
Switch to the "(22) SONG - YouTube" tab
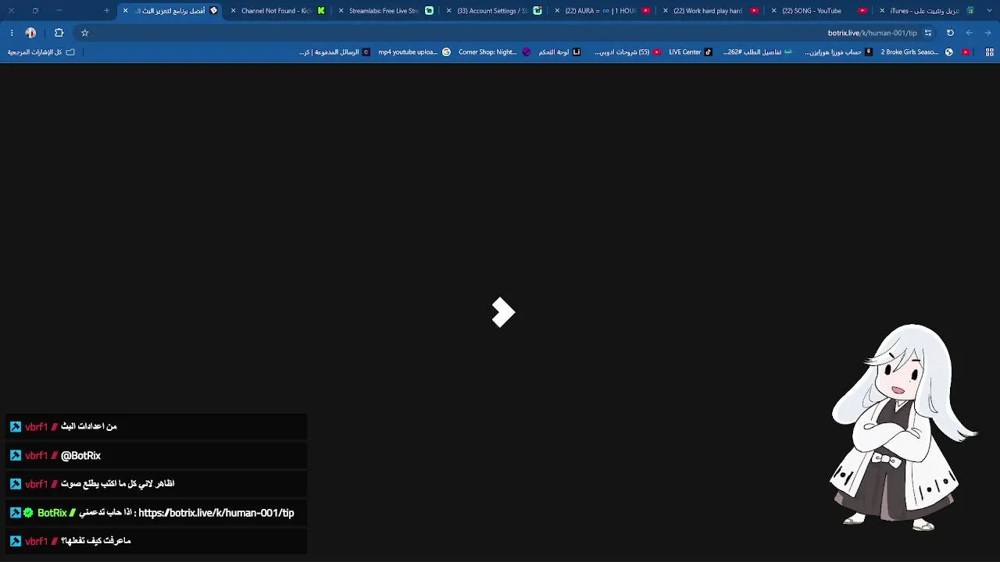(819, 11)
